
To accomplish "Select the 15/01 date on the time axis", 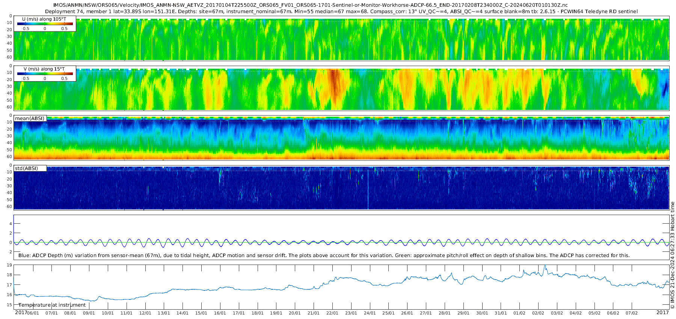I will coord(201,313).
